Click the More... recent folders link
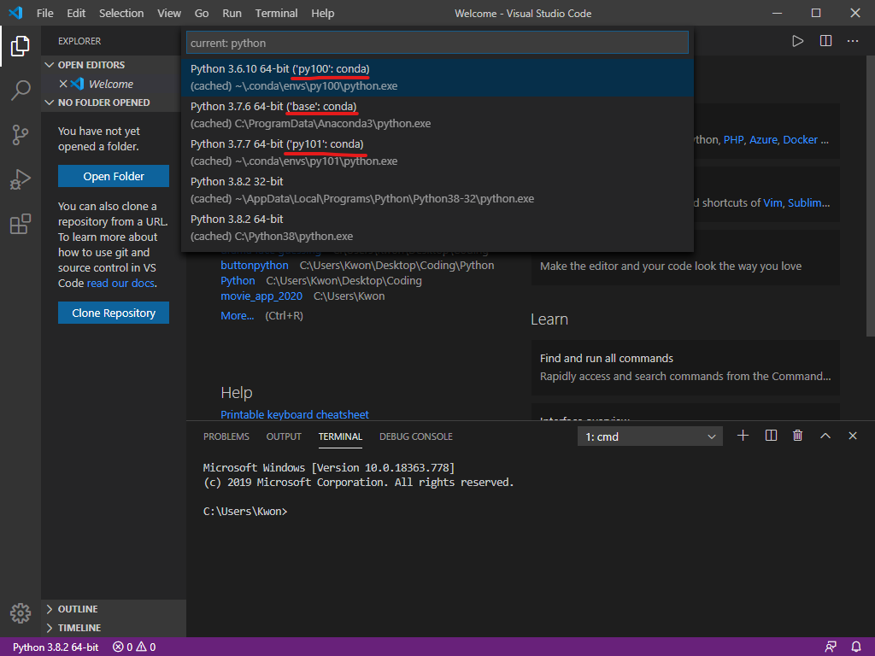Screen dimensions: 875x656 pos(238,316)
